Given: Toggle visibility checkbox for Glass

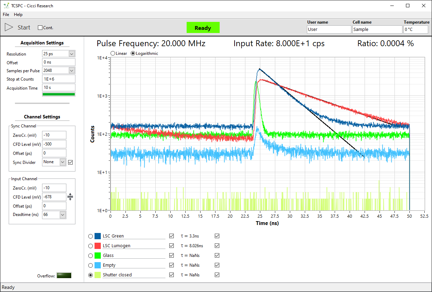Looking at the screenshot, I should click(171, 256).
